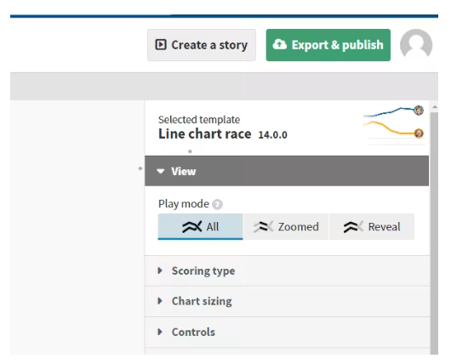Click the play icon in Create a story
Screen dimensions: 451x364
pyautogui.click(x=161, y=44)
